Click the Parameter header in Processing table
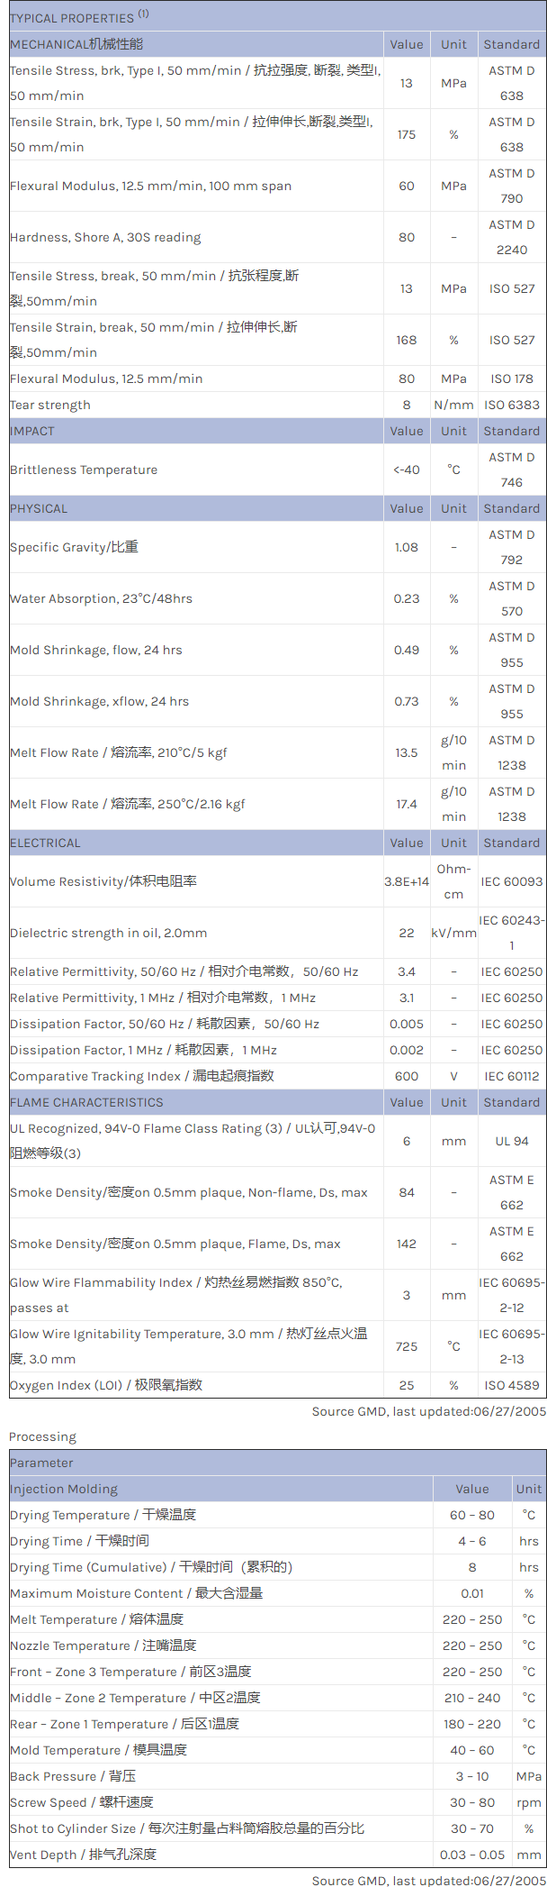 pos(41,1463)
